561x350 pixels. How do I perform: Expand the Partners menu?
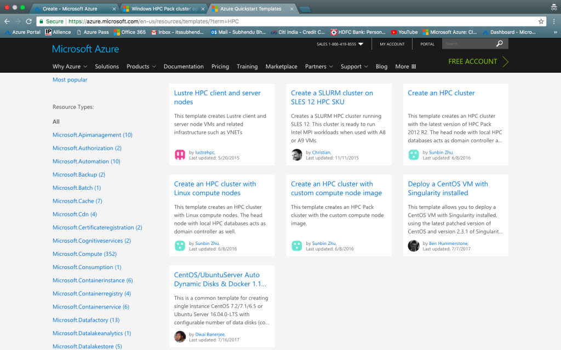pyautogui.click(x=319, y=66)
